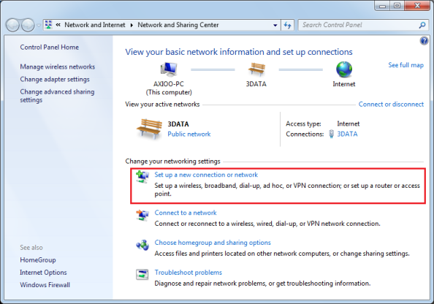
Task: Click the 3DATA bench icon in the network map
Action: [x=256, y=69]
